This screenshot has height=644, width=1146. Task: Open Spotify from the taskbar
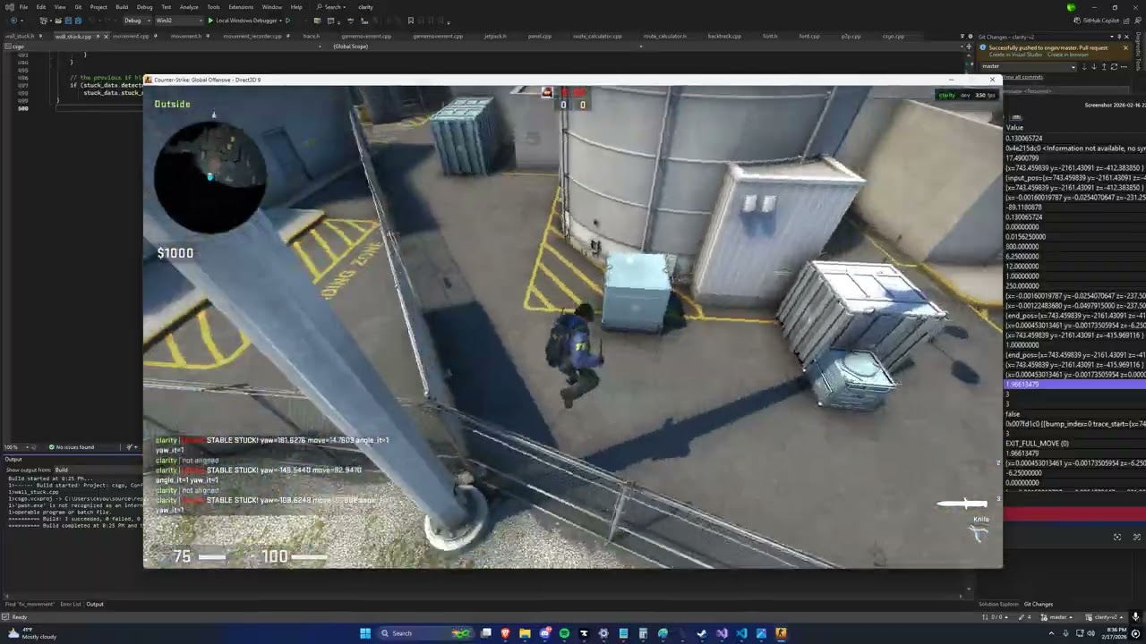(564, 633)
